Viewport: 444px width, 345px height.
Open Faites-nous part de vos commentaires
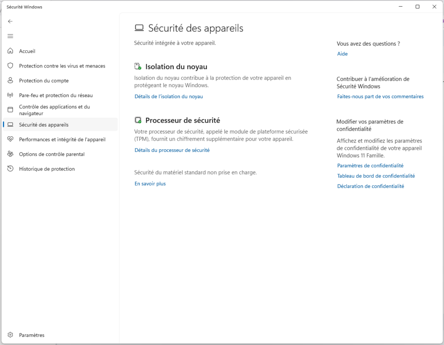pyautogui.click(x=380, y=96)
